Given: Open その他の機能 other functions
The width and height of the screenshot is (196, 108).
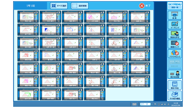Looking at the screenshot, I should point(175,95).
